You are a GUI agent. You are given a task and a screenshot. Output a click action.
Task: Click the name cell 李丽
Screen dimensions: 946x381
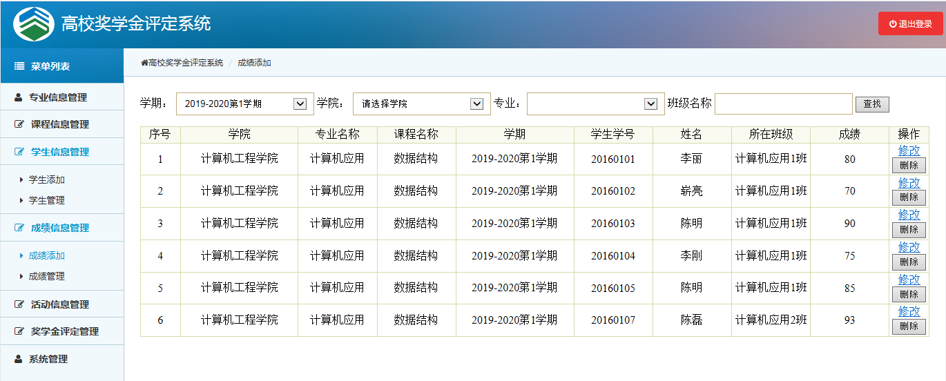(691, 159)
